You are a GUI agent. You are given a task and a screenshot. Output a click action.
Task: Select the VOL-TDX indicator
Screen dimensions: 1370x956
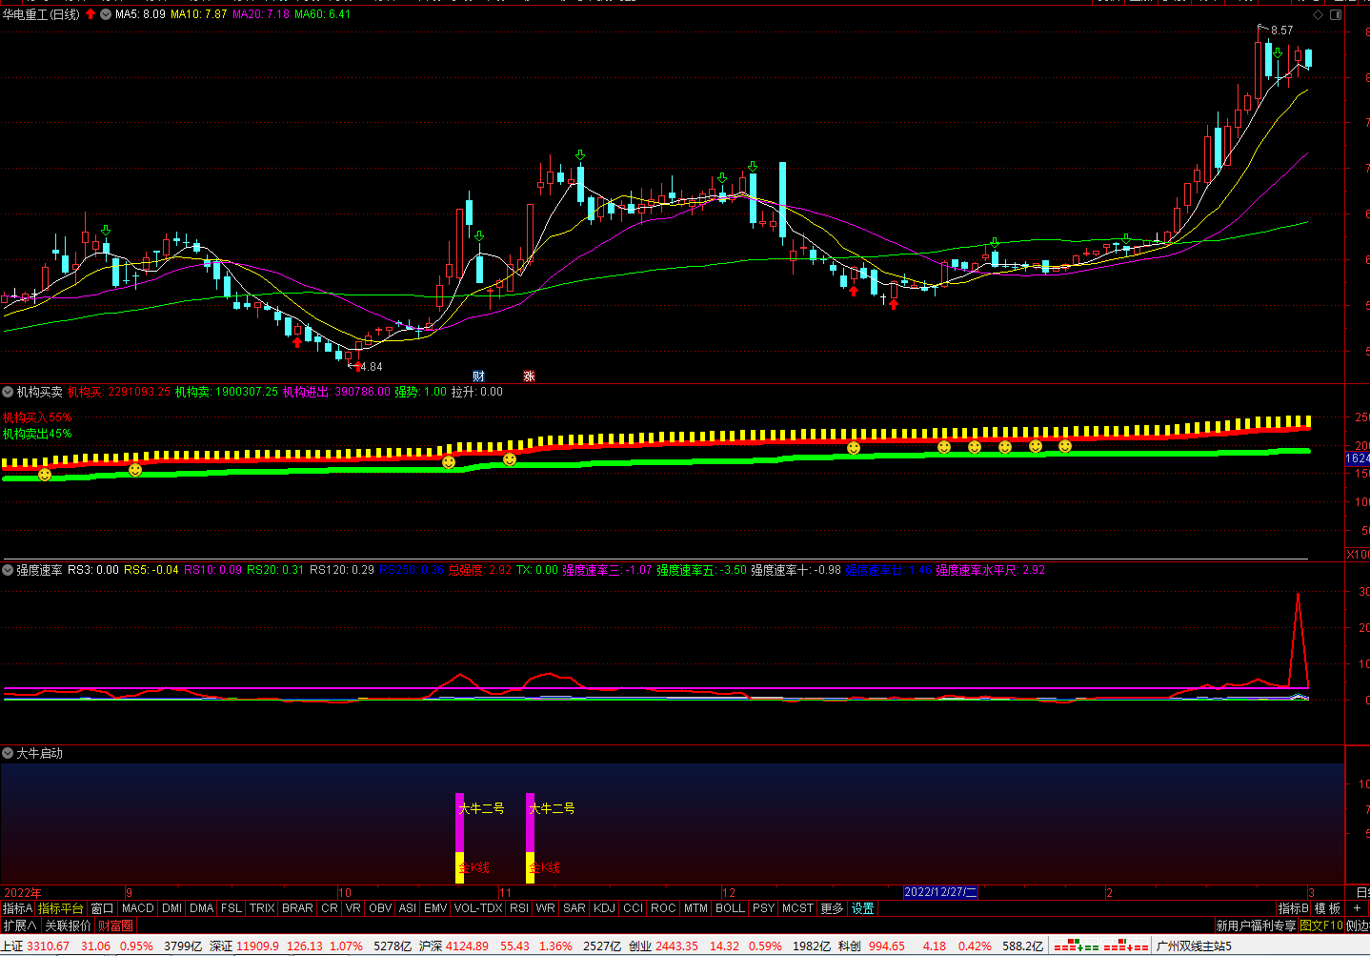click(x=478, y=908)
